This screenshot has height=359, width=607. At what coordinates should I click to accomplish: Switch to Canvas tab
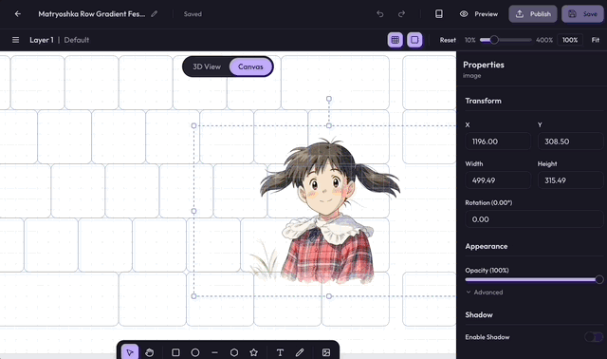[250, 66]
